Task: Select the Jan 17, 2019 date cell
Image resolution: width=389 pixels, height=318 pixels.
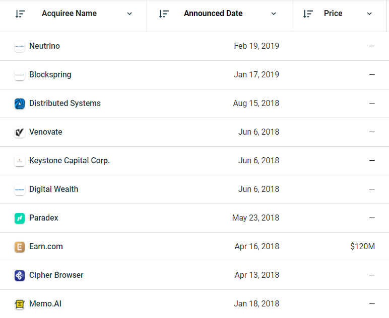Action: tap(256, 75)
